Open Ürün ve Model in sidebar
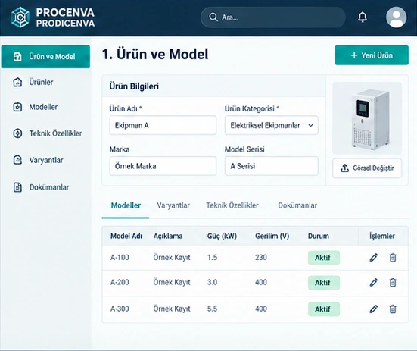Screen dimensions: 417x351 (x=45, y=56)
